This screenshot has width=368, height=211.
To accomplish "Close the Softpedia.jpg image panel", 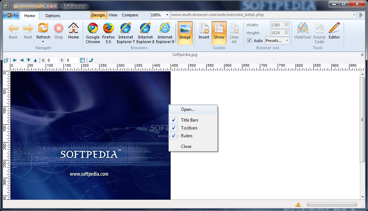I will (362, 55).
